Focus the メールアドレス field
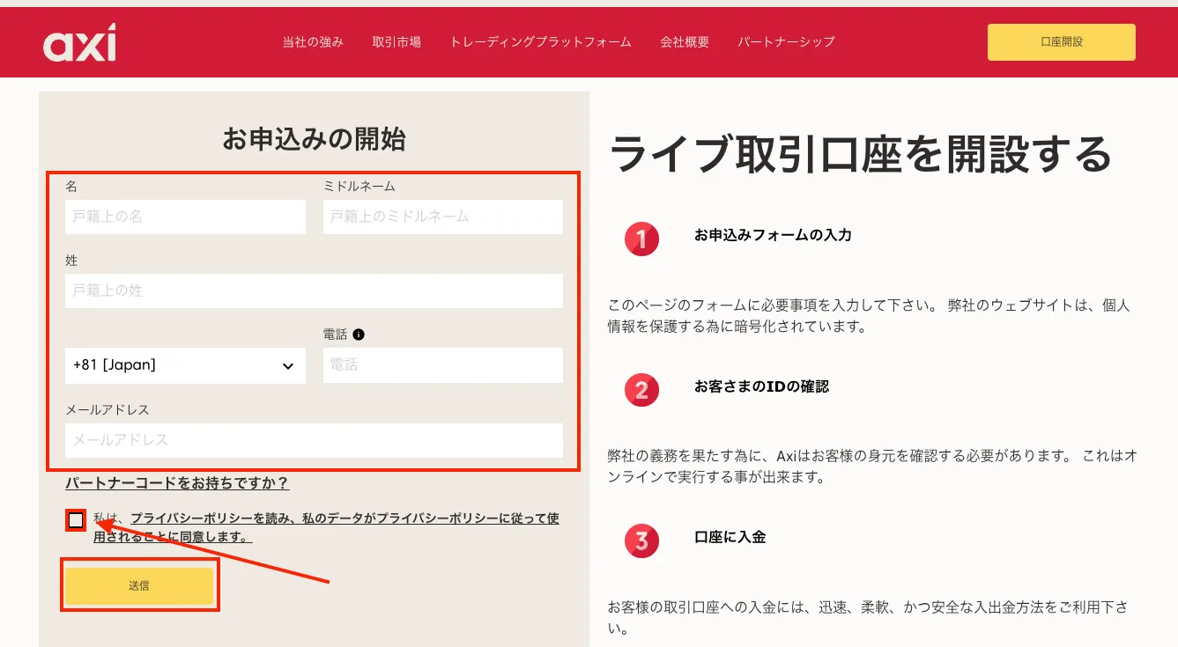Screen dimensions: 1178x647 (x=314, y=440)
